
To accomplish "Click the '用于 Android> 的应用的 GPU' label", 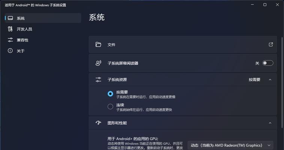I will tap(133, 139).
